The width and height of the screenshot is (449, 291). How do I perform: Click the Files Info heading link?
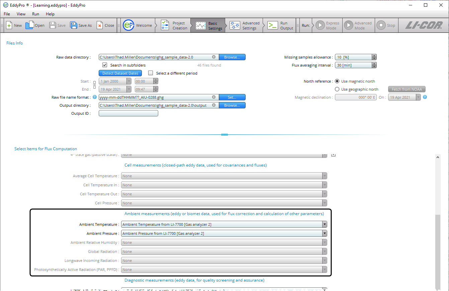15,43
